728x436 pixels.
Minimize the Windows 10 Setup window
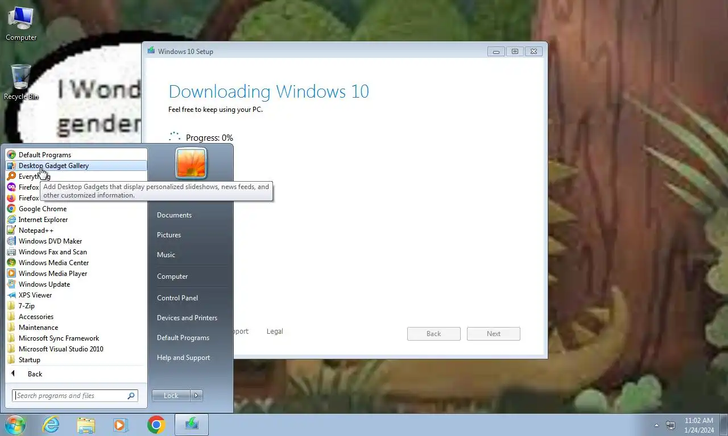496,51
